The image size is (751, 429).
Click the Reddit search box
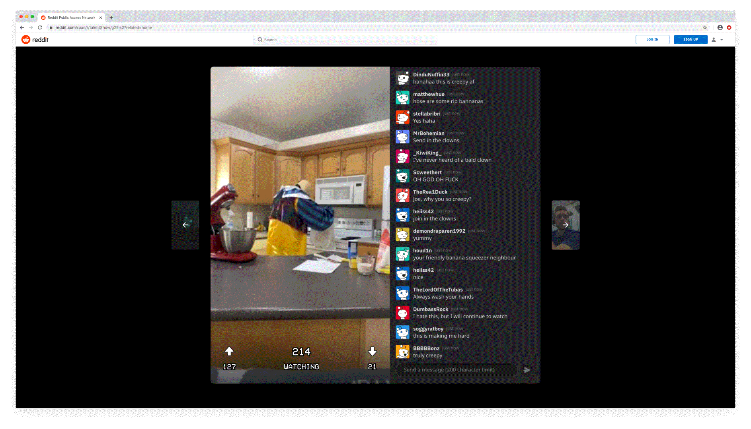coord(345,40)
